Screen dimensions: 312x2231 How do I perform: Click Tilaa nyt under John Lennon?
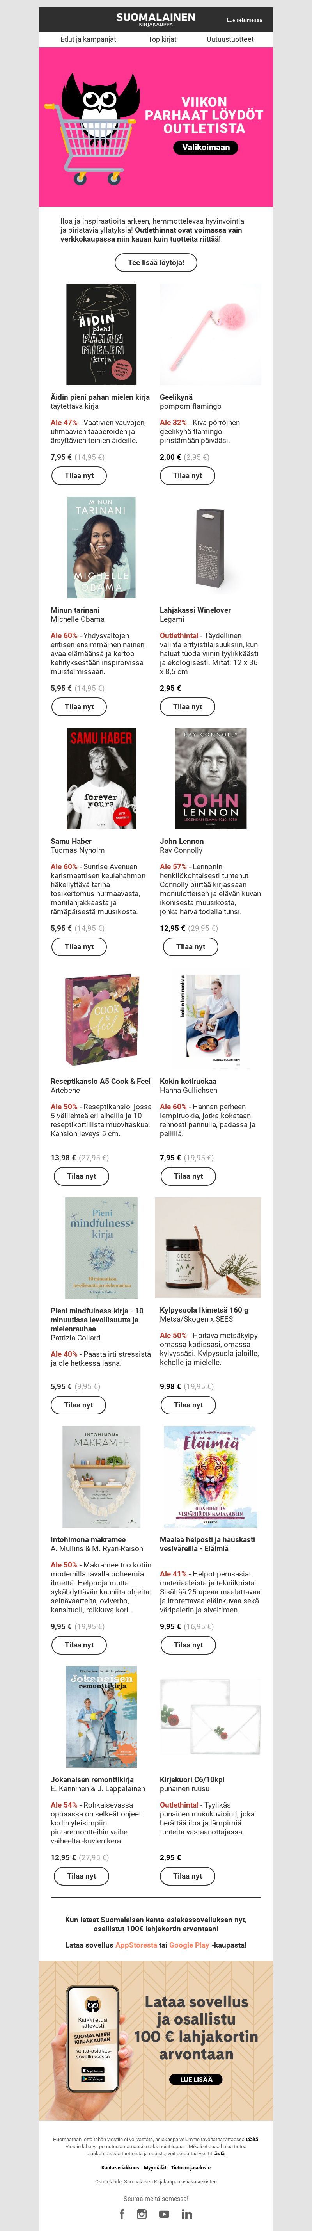[190, 946]
